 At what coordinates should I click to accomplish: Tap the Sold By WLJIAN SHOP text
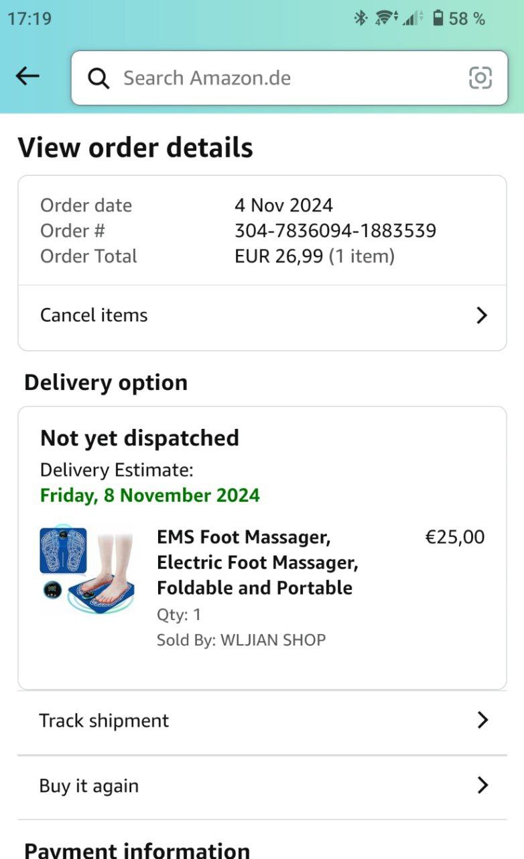click(x=241, y=640)
